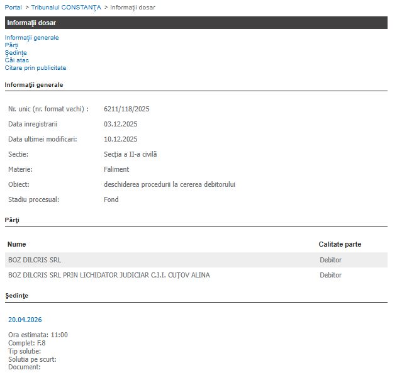The image size is (397, 375).
Task: Open the Tribunalul CONSTANȚA breadcrumb link
Action: click(66, 7)
